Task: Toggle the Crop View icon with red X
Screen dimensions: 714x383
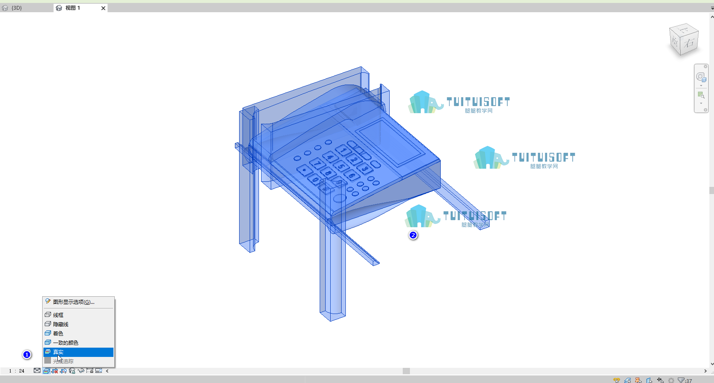Action: [x=54, y=371]
